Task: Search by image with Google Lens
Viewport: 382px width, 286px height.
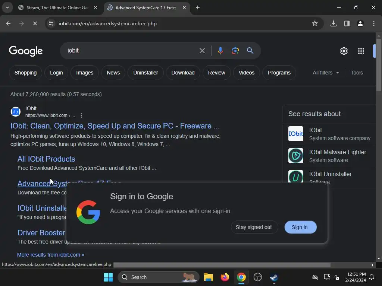Action: point(235,51)
